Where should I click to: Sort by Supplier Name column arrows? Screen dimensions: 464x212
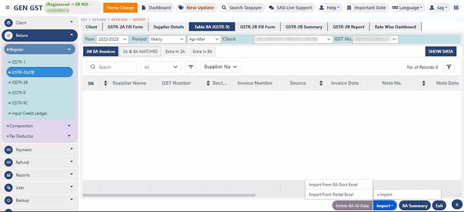coord(105,83)
